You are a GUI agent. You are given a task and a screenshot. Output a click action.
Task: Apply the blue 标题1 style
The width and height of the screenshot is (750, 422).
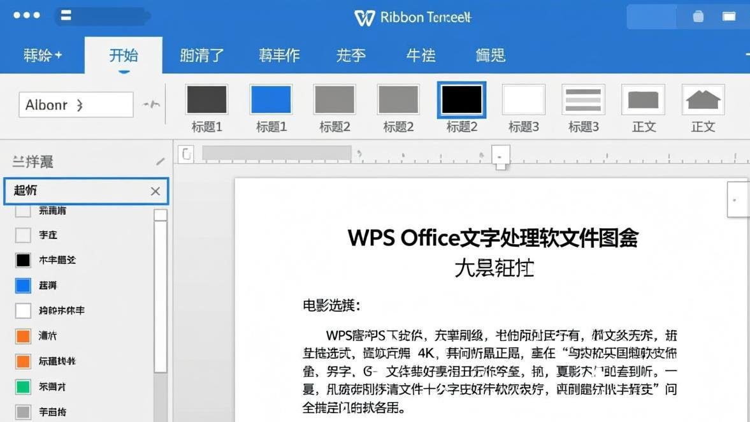coord(271,99)
